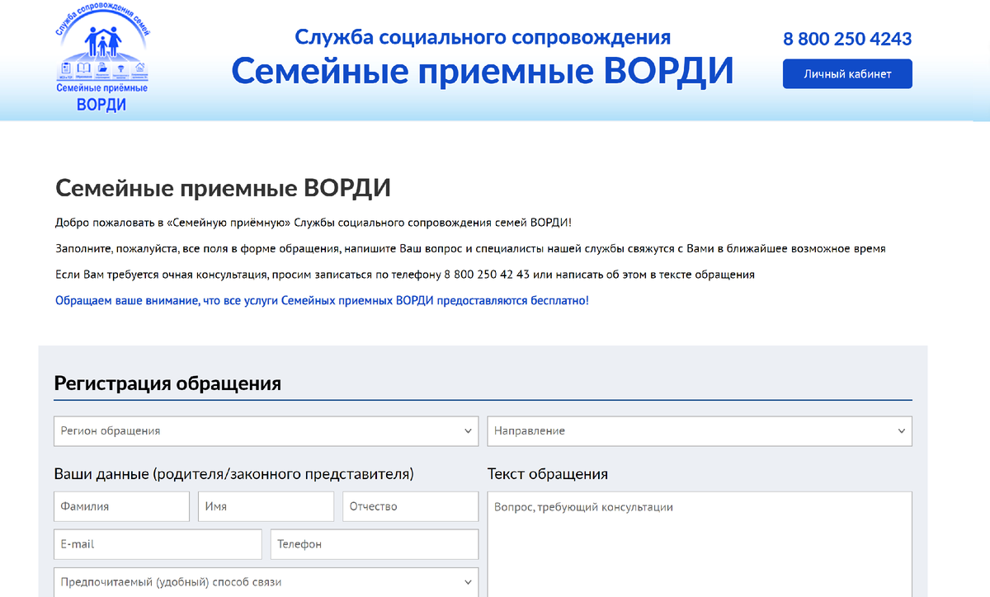The image size is (990, 597).
Task: Open Личный кабинет
Action: click(847, 73)
